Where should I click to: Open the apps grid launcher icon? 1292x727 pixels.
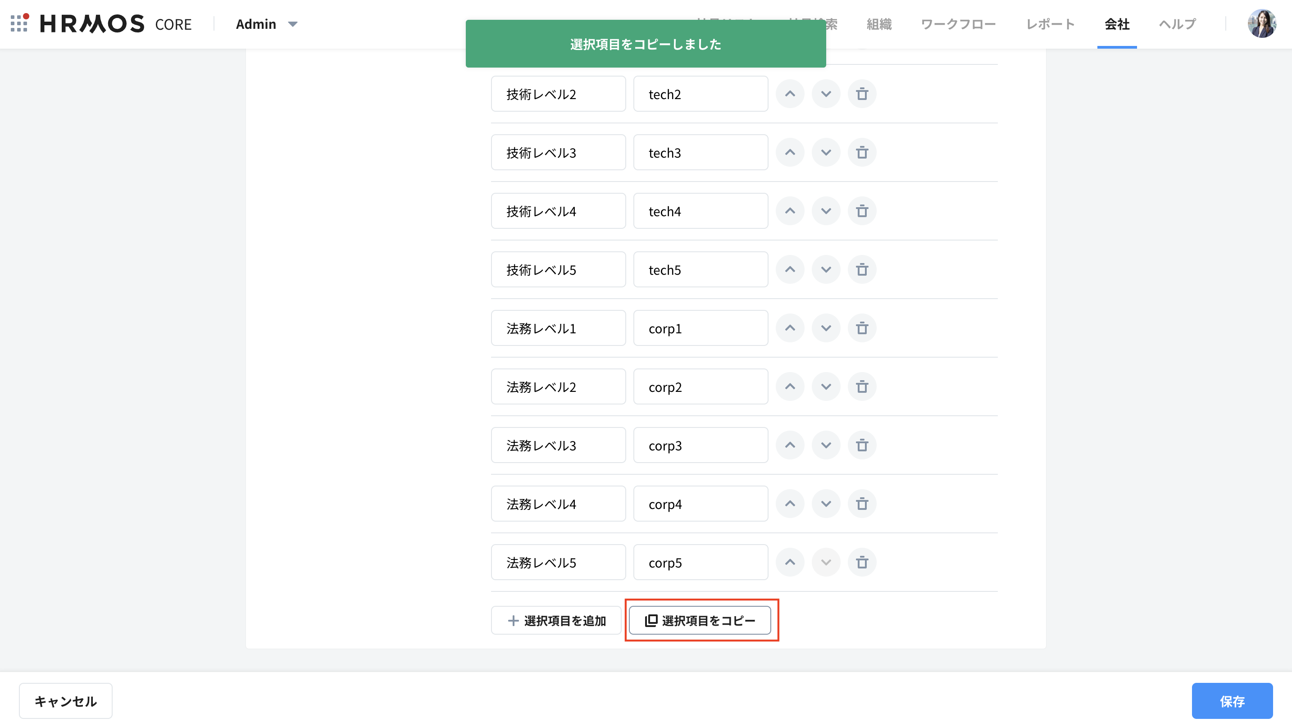pyautogui.click(x=19, y=23)
